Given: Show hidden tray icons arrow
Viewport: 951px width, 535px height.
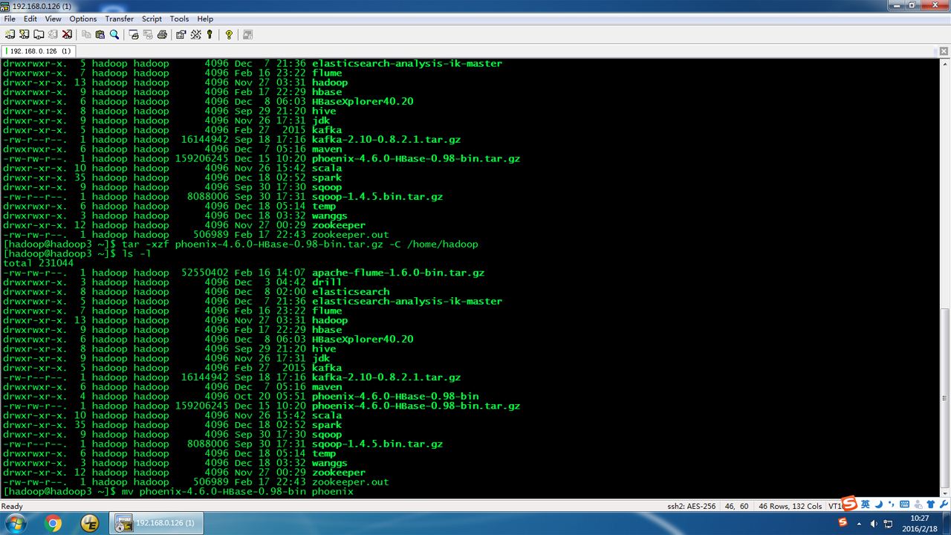Looking at the screenshot, I should point(858,523).
